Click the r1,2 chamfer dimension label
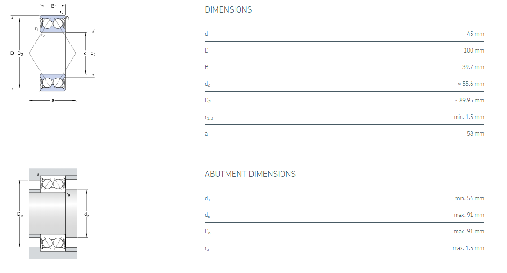The width and height of the screenshot is (507, 273). pyautogui.click(x=208, y=117)
